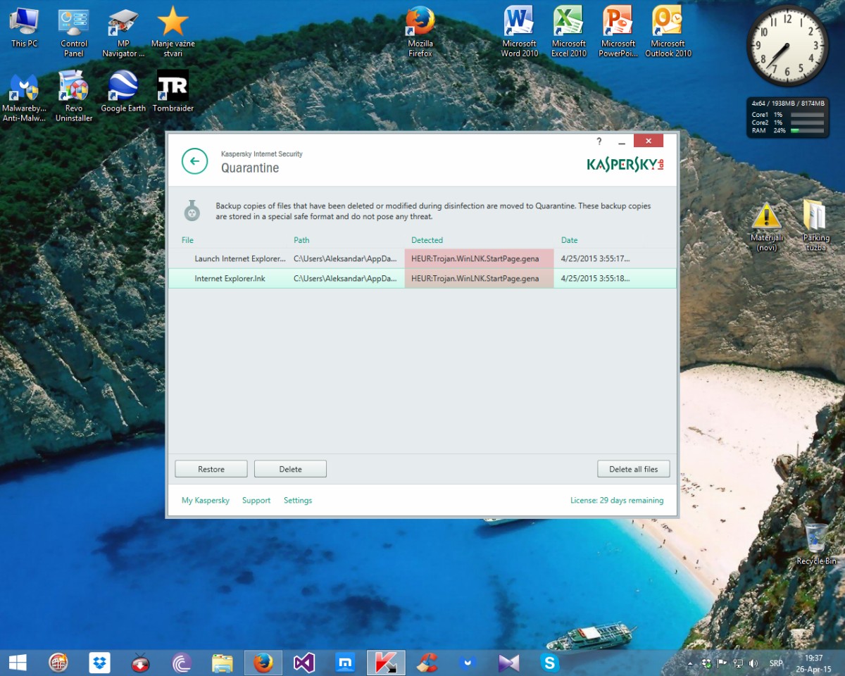This screenshot has width=845, height=676.
Task: Open Parking tužba folder
Action: click(816, 227)
